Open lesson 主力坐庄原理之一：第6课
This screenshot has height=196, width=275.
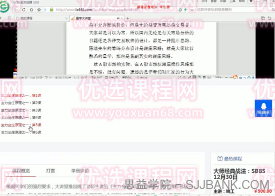click(x=21, y=132)
